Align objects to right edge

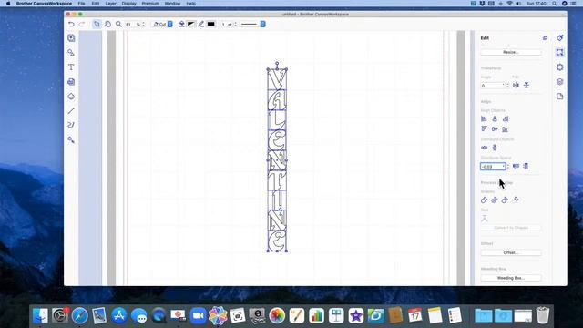pos(506,119)
